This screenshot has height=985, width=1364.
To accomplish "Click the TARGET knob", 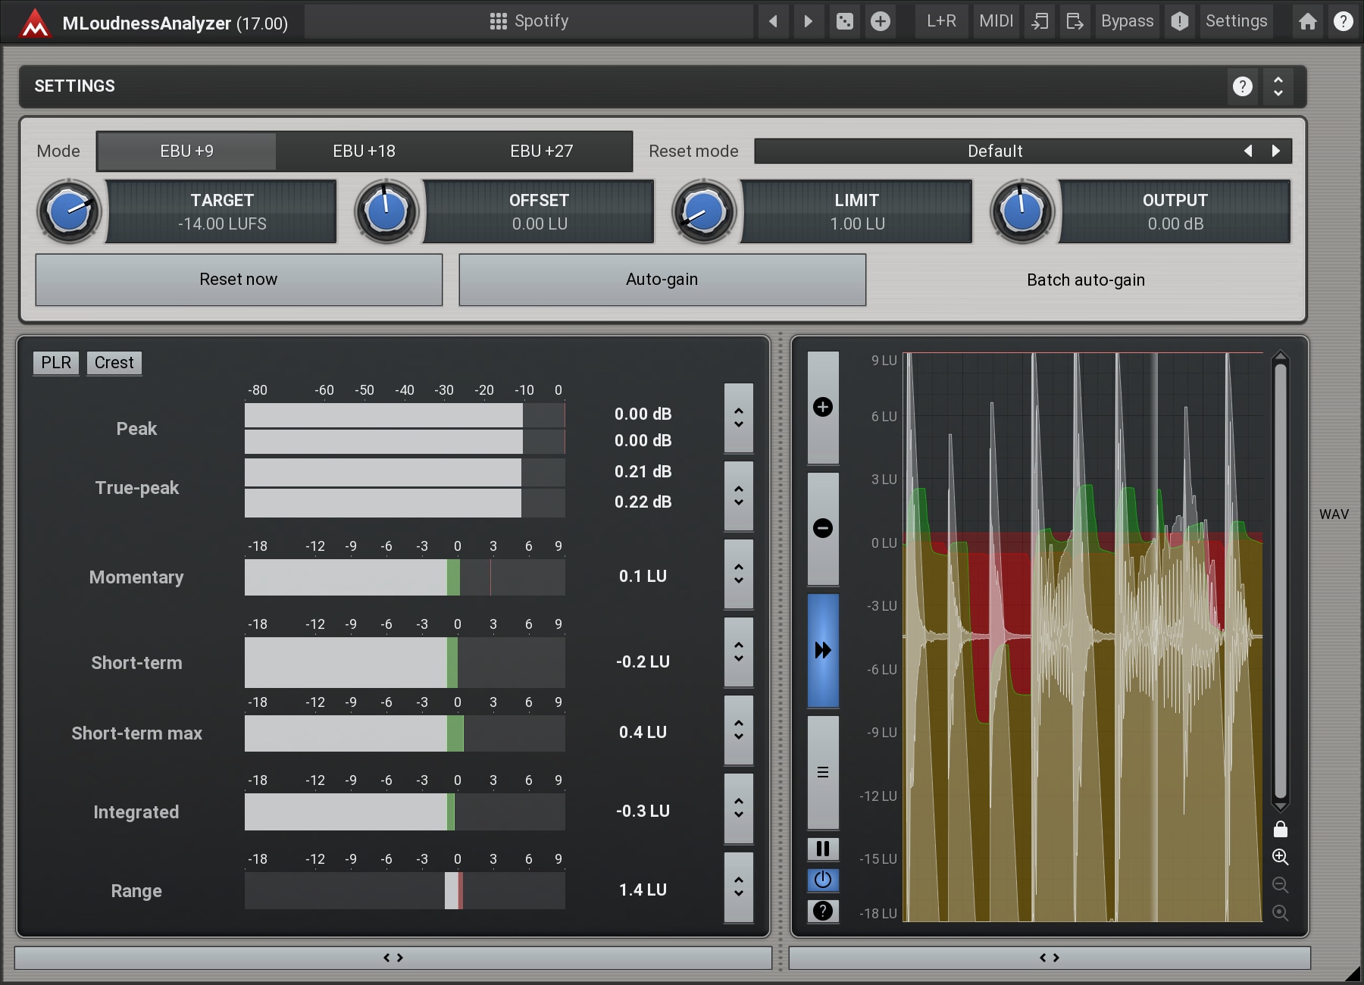I will pos(69,211).
